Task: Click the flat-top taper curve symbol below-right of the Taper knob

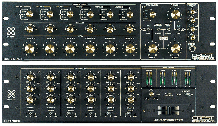Action: pyautogui.click(x=156, y=99)
